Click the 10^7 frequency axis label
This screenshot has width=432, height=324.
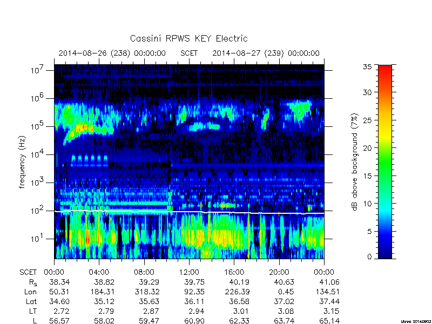[38, 70]
